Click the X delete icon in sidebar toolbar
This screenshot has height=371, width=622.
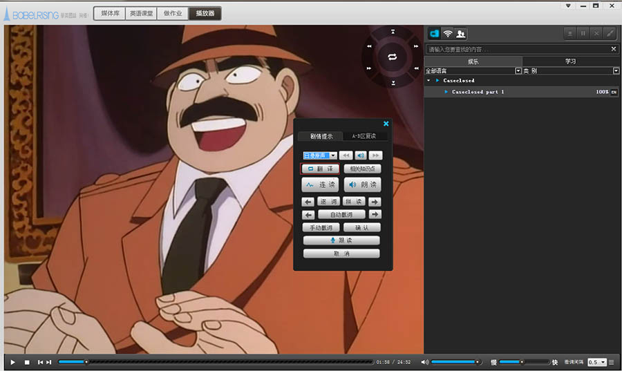coord(596,34)
